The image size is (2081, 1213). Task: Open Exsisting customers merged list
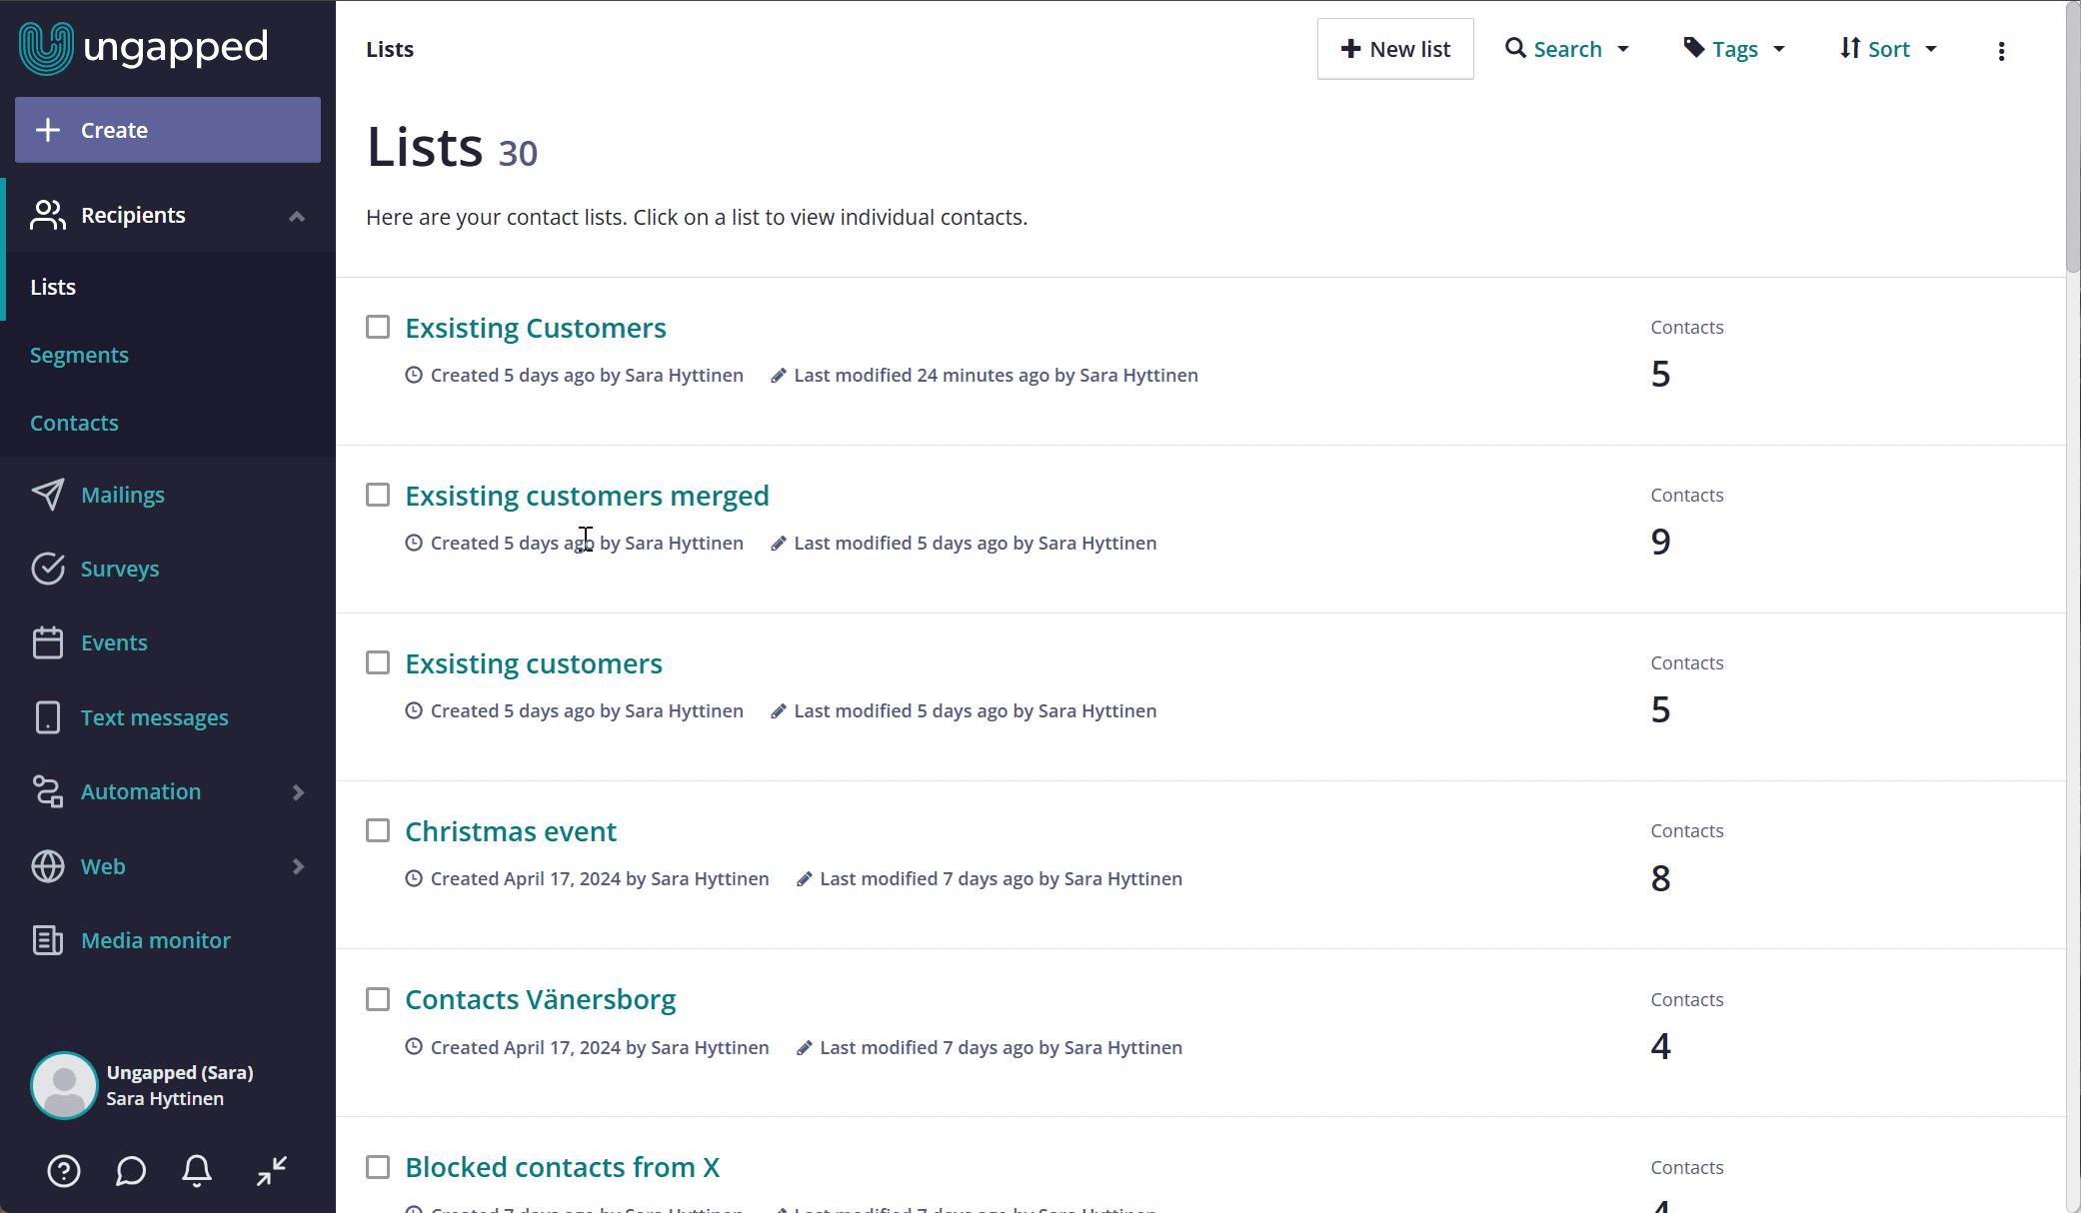click(x=587, y=496)
